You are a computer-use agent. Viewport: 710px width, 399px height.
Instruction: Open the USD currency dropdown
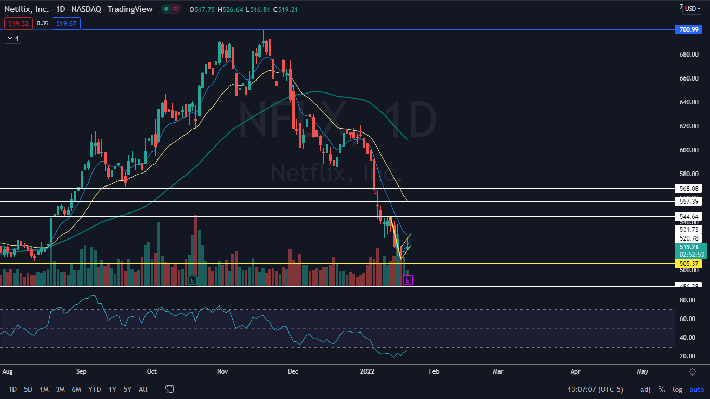point(692,9)
